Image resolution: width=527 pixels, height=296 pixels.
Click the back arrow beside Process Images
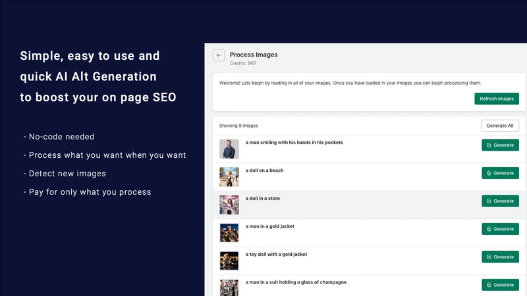point(219,55)
